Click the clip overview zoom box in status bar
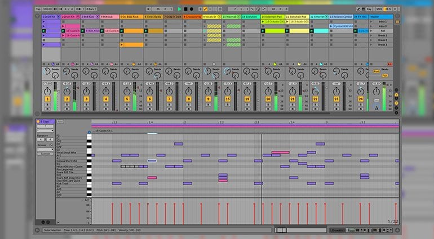The image size is (434, 239). tap(281, 230)
